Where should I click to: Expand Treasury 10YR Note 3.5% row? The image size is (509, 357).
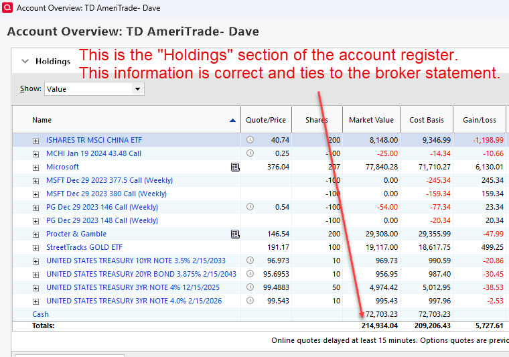click(35, 261)
